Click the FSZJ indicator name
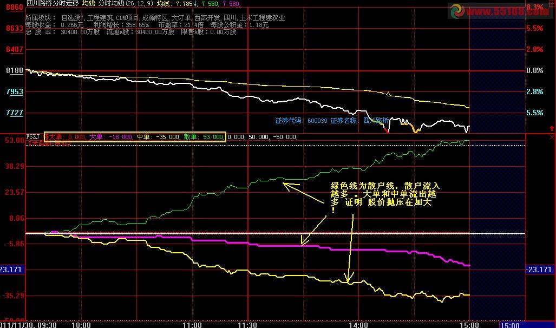This screenshot has width=556, height=328. coord(33,136)
